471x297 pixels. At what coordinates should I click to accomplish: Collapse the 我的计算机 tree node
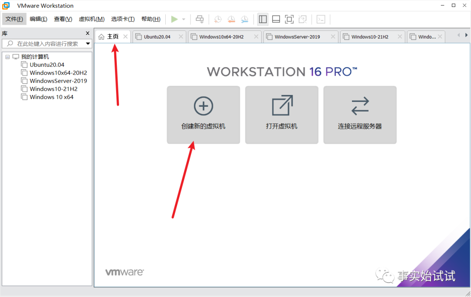point(7,57)
